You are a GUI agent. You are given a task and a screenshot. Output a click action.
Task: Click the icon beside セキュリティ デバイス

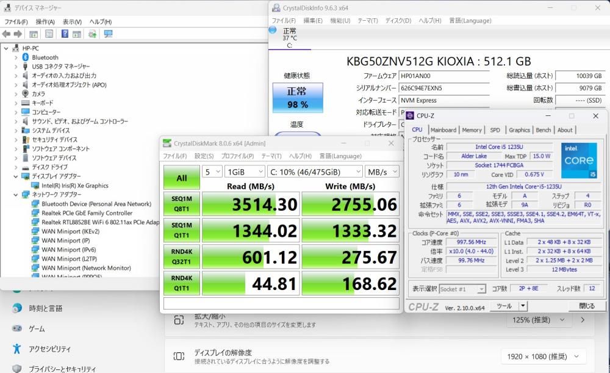click(26, 139)
